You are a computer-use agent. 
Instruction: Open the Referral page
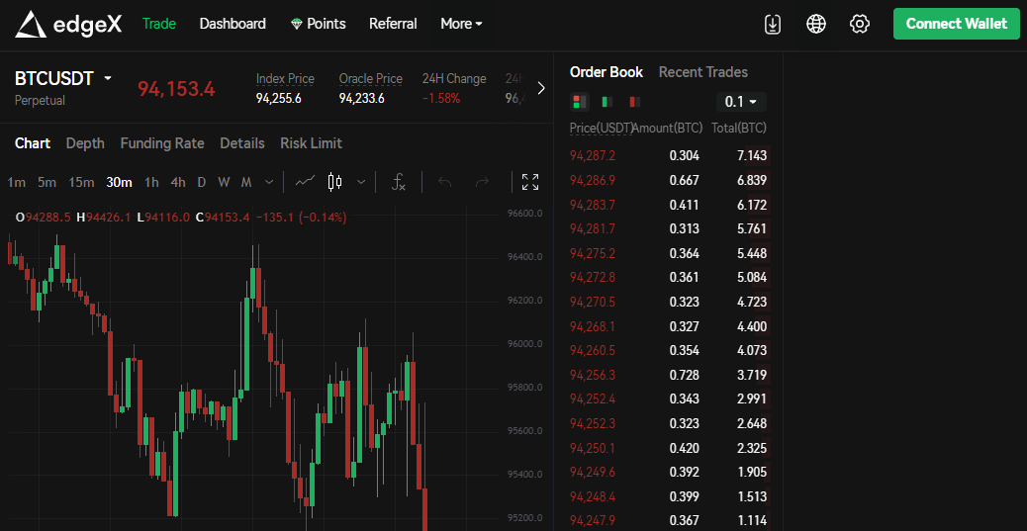(x=393, y=24)
